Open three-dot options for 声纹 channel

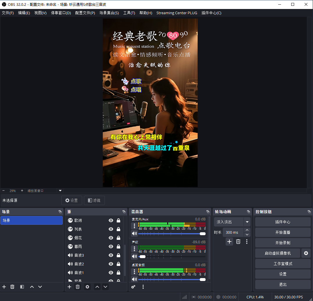(134, 249)
